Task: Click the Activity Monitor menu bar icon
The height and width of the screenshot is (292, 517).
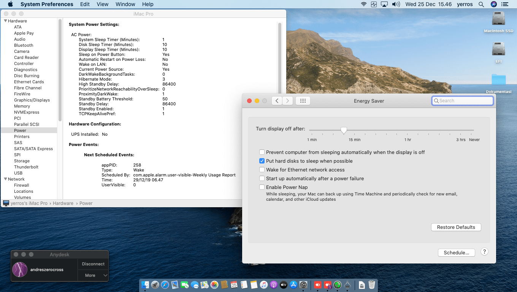Action: 374,4
